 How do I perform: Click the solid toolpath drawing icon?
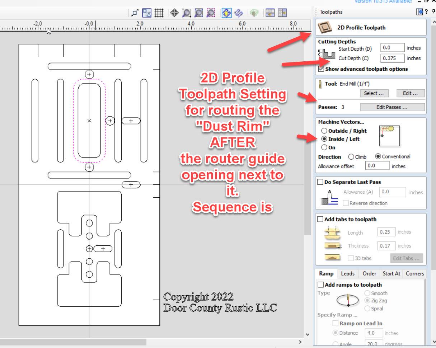[x=239, y=13]
